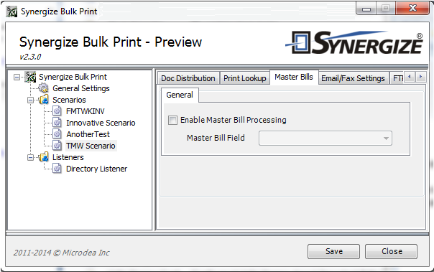Click '2011-2014 © Microdea Inc' footer text
This screenshot has height=272, width=434.
point(62,253)
